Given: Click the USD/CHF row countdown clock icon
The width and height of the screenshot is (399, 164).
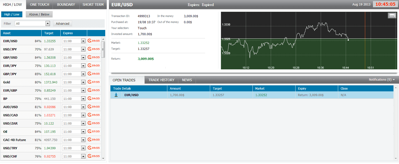Looking at the screenshot, I should (x=89, y=156).
